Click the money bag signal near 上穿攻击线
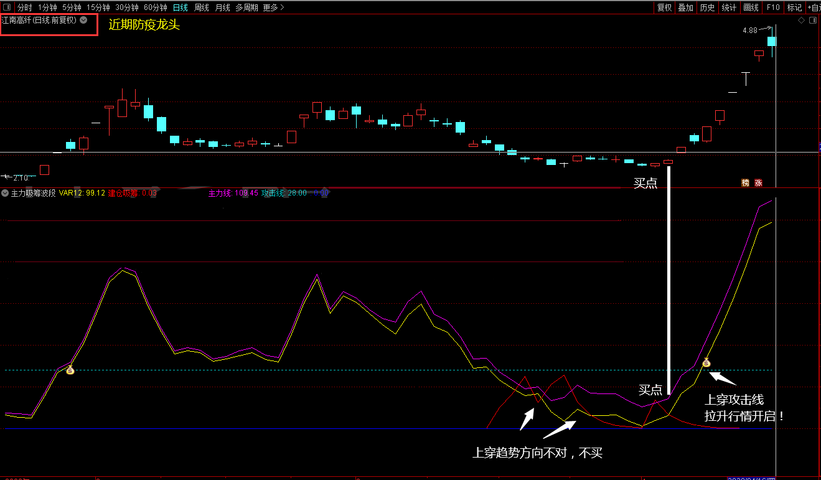 pos(706,362)
